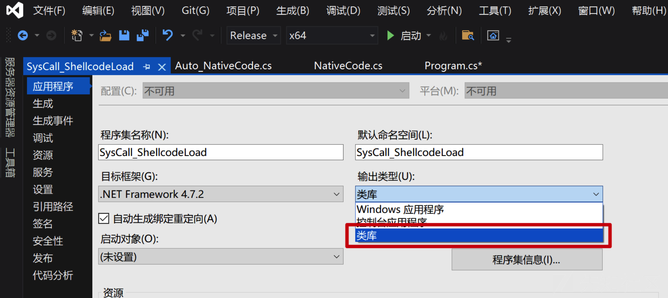Open the toolbar overflow options arrow
Screen dimensions: 668x298
[509, 40]
